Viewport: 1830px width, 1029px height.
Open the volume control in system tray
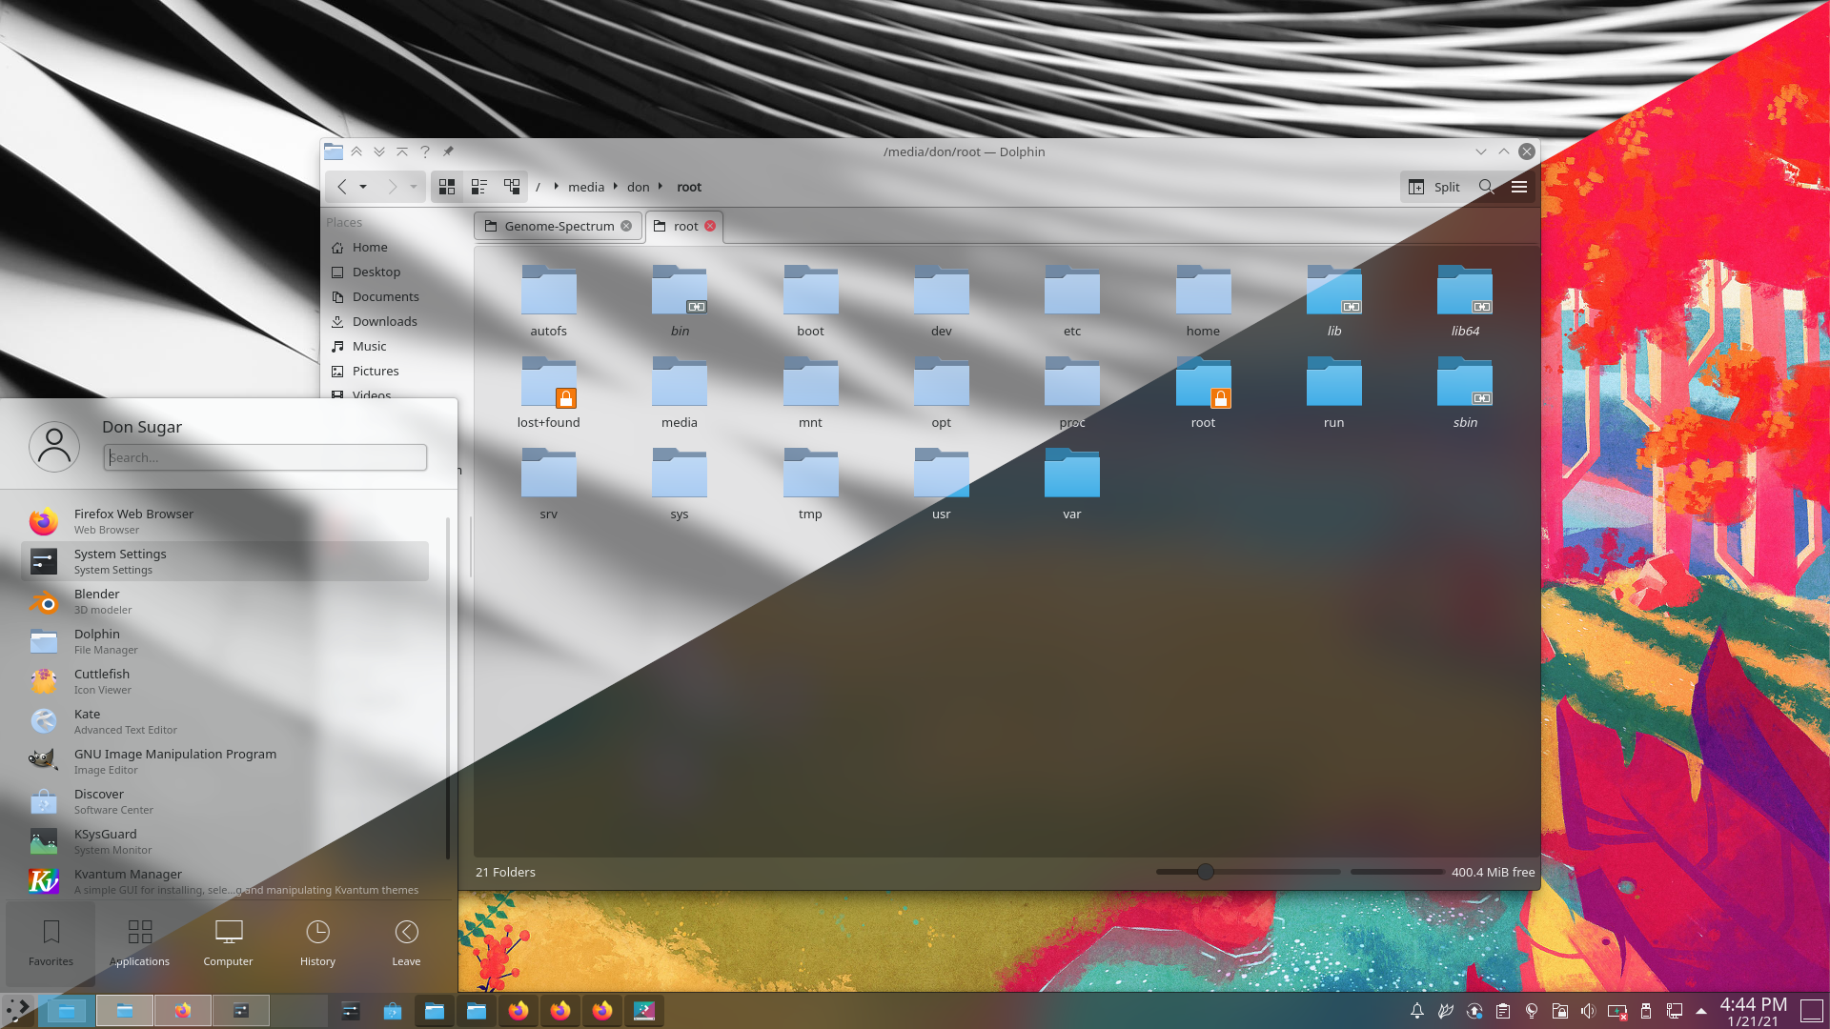[x=1588, y=1011]
